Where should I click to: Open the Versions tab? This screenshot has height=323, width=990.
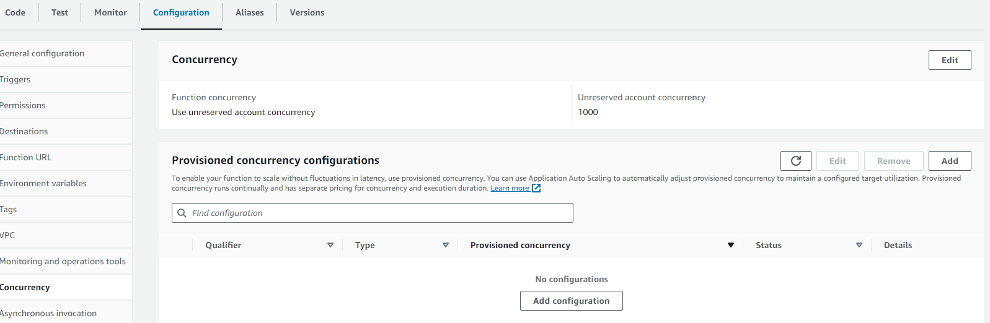307,12
